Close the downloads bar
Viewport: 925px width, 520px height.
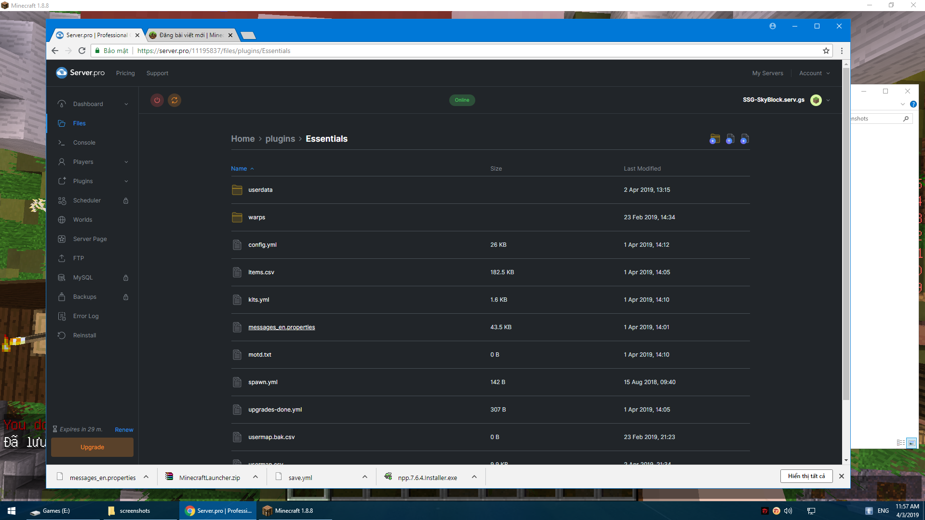pos(842,476)
